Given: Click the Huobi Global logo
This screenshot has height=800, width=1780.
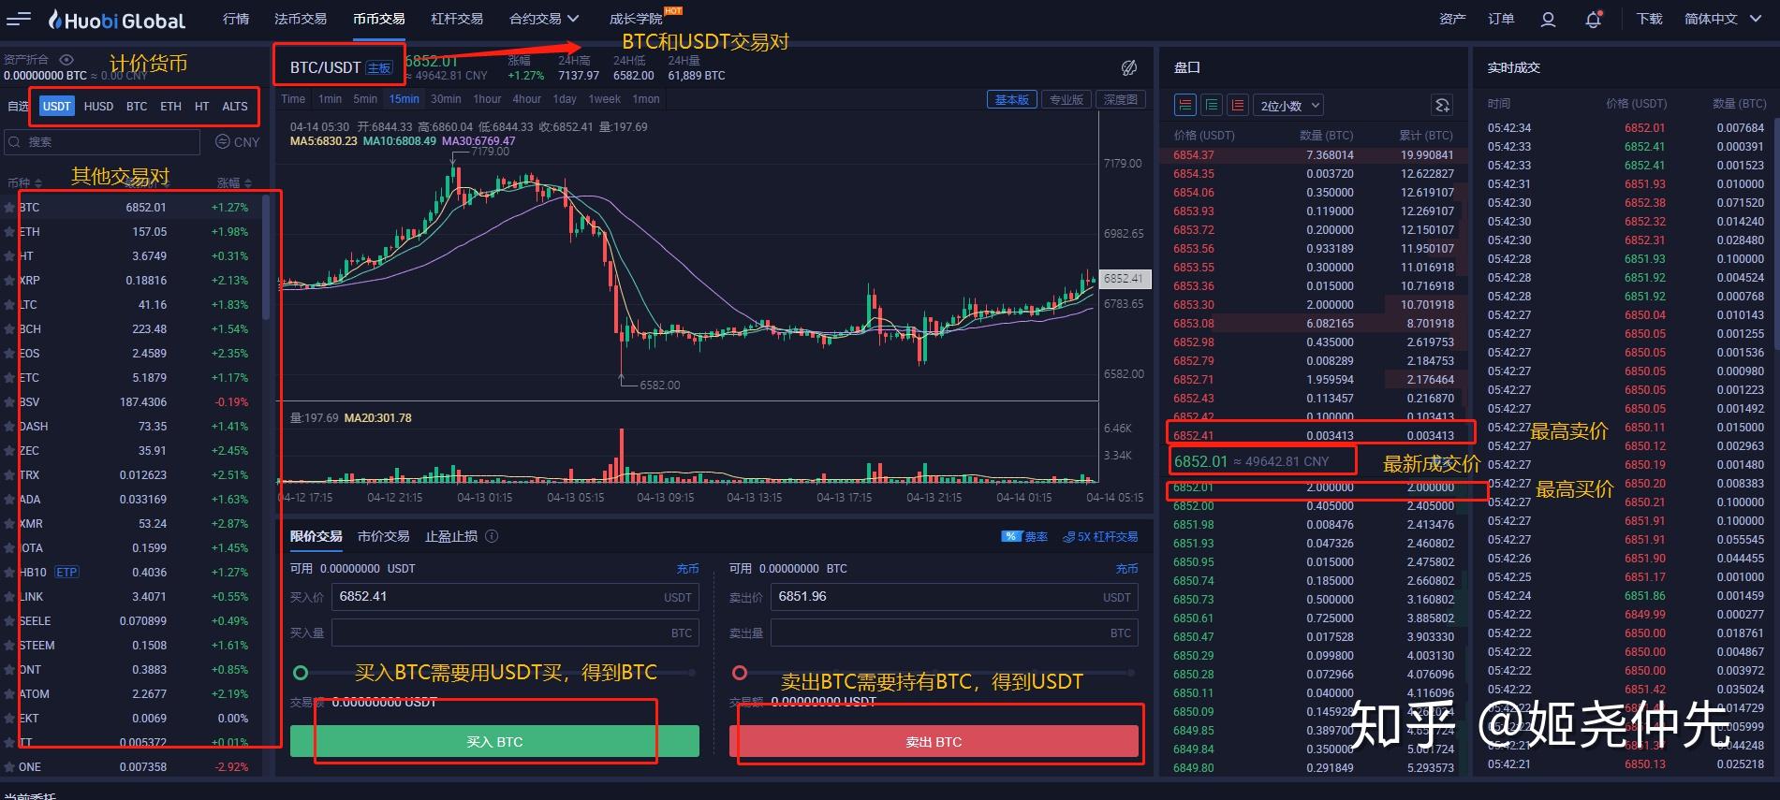Looking at the screenshot, I should pos(117,20).
